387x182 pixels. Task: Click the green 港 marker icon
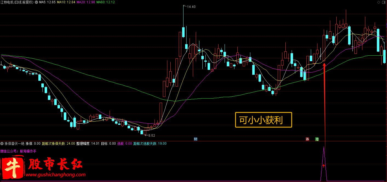(x=317, y=139)
